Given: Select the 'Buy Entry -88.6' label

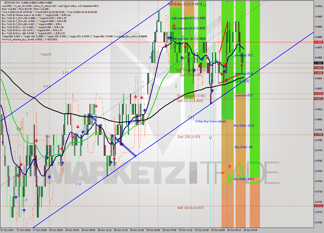Looking at the screenshot, I should click(x=244, y=179).
